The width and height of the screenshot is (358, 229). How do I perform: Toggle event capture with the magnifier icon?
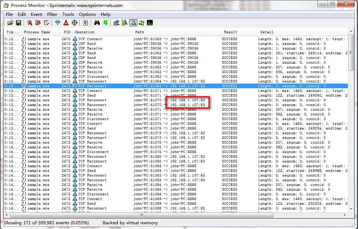click(x=30, y=23)
